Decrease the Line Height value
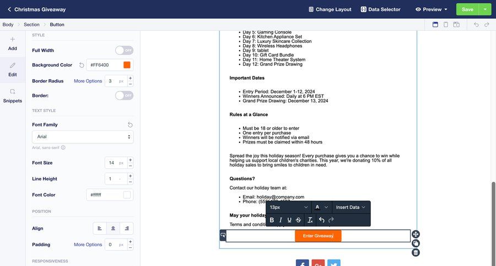This screenshot has height=266, width=496. tap(130, 182)
